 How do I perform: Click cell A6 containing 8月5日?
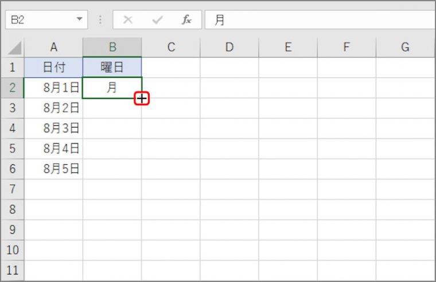tap(54, 169)
